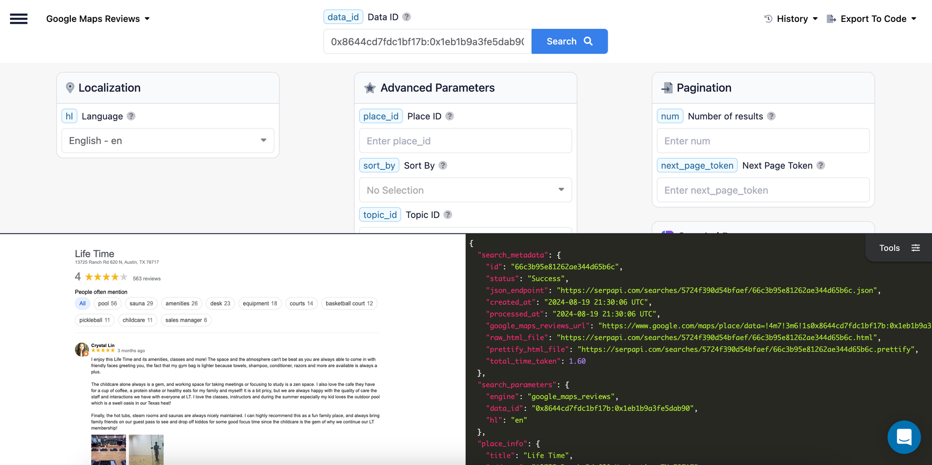Filter reviews by amenities topic
The height and width of the screenshot is (465, 932).
(182, 303)
